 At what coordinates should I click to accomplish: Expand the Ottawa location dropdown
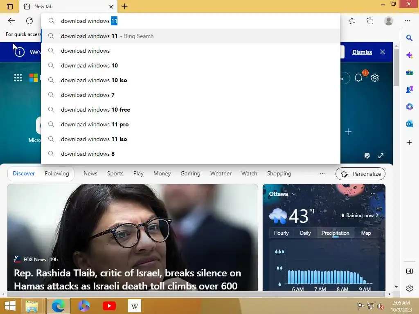[294, 194]
